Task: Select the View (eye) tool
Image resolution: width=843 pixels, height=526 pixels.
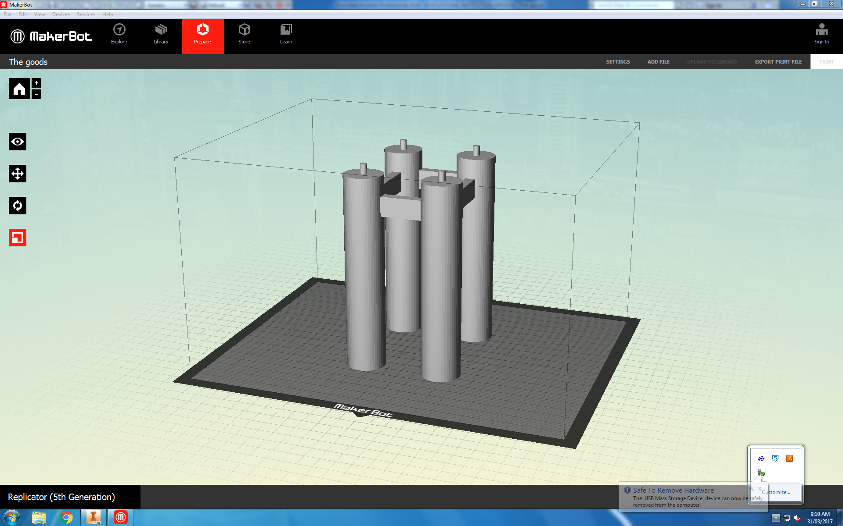Action: pyautogui.click(x=18, y=142)
